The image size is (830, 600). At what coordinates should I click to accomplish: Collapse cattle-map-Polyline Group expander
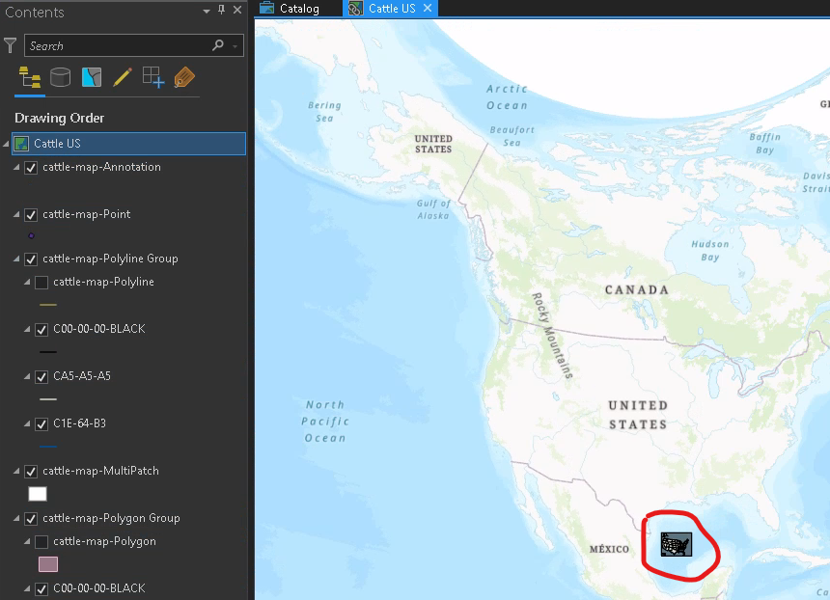[16, 259]
